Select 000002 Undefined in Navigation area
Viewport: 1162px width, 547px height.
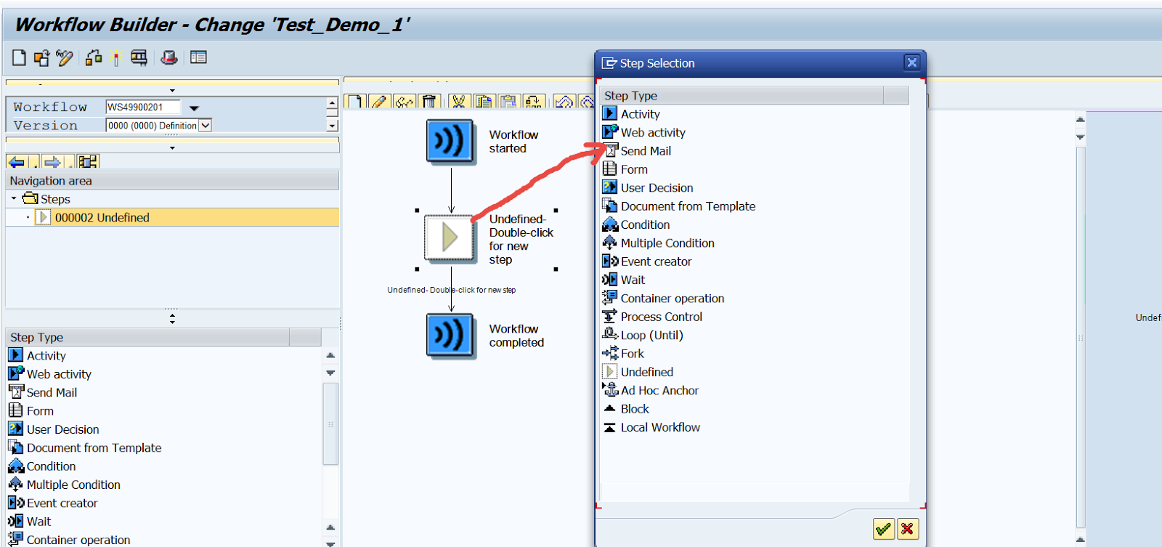click(x=172, y=217)
